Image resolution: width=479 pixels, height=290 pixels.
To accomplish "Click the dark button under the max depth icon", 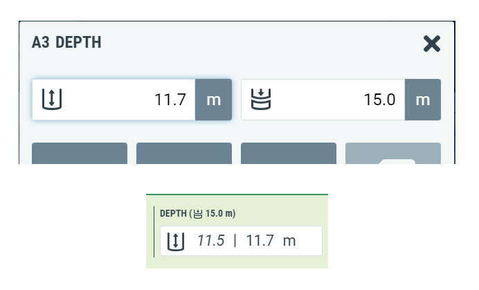I will (289, 153).
